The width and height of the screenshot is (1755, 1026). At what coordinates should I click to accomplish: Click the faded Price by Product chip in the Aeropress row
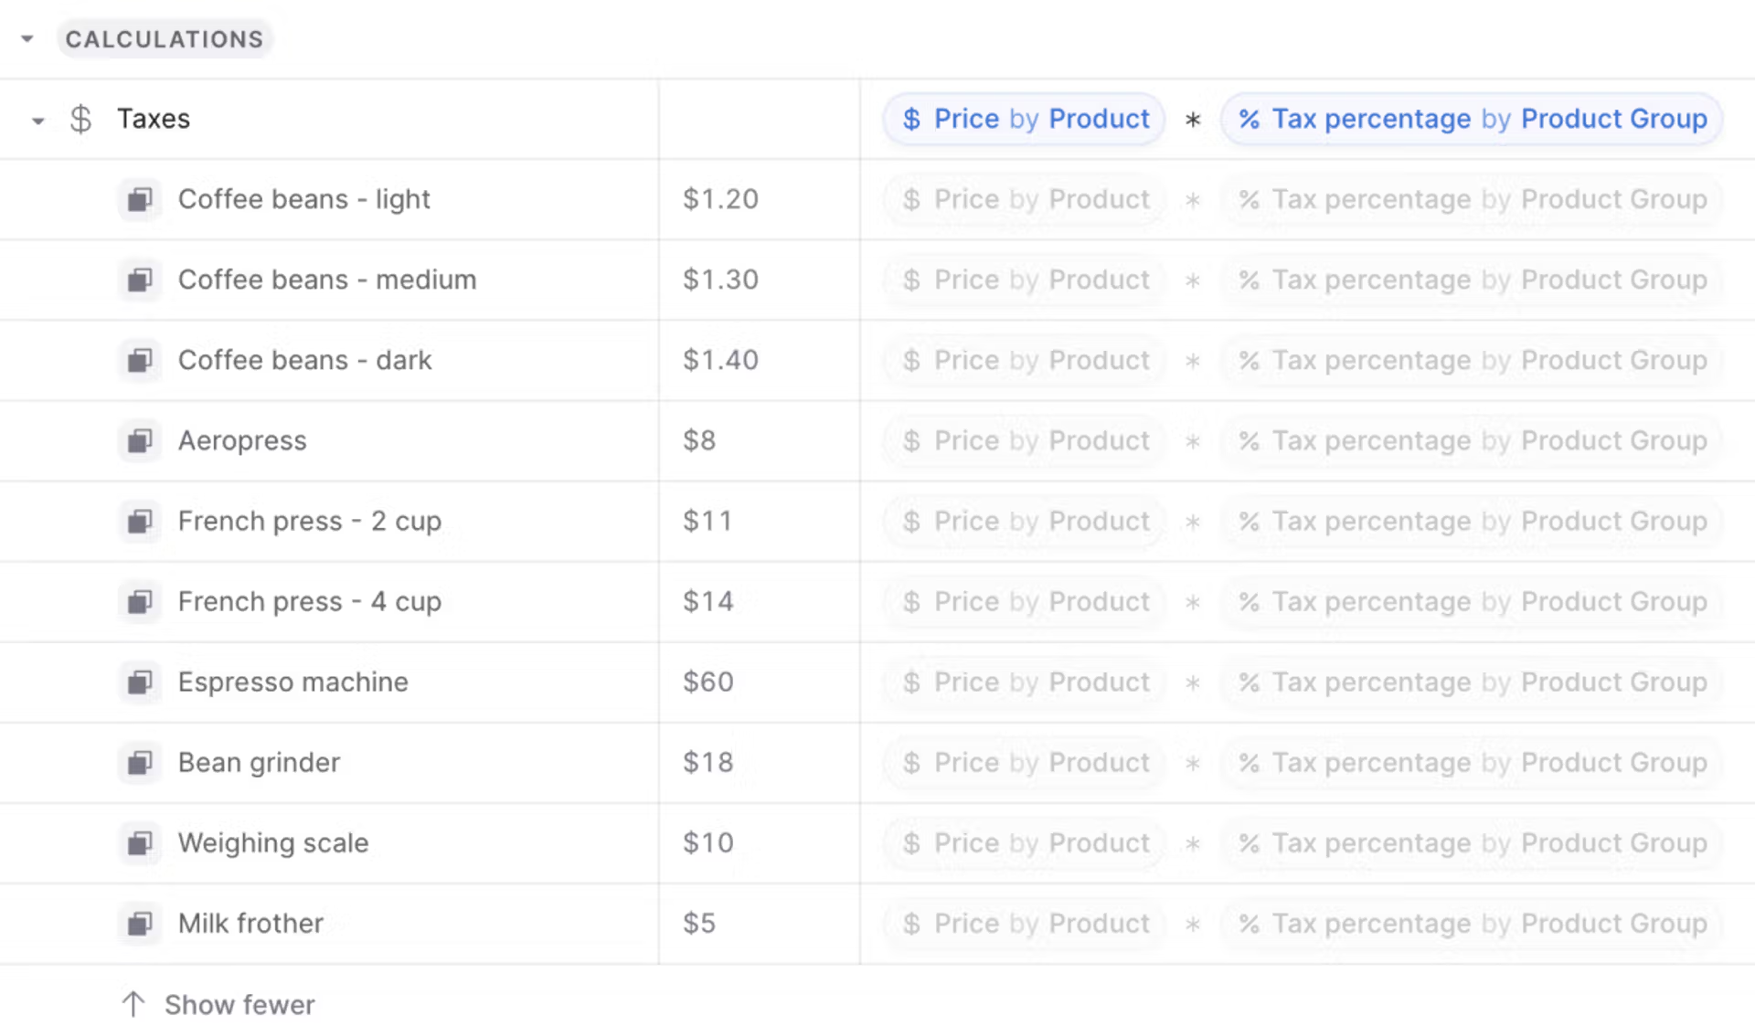coord(1024,440)
